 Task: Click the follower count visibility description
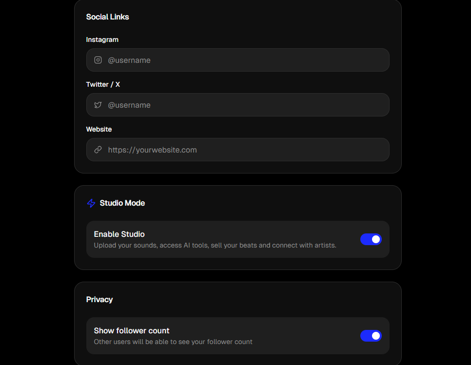[173, 342]
